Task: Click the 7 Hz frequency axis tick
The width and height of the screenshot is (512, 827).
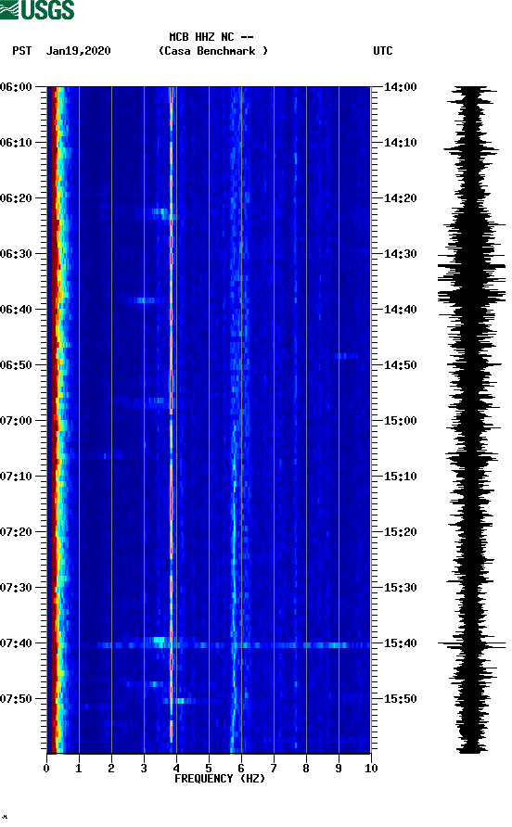Action: 274,768
